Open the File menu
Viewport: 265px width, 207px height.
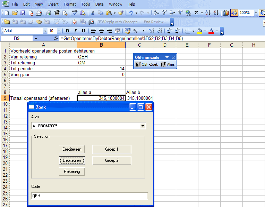pyautogui.click(x=15, y=4)
